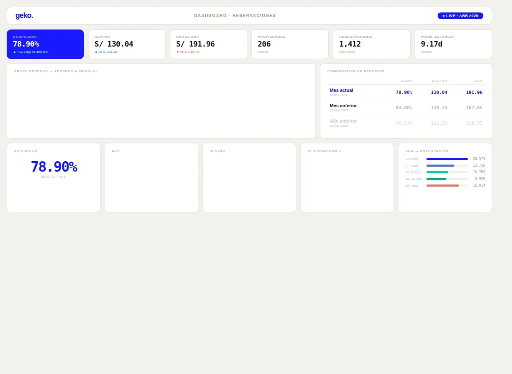Click the 0–2 días dark blue bar
Screen dimensions: 512x374
coord(447,159)
